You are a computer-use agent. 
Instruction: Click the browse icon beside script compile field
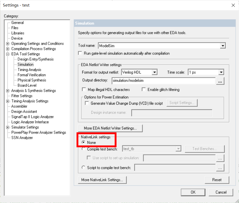220,167
